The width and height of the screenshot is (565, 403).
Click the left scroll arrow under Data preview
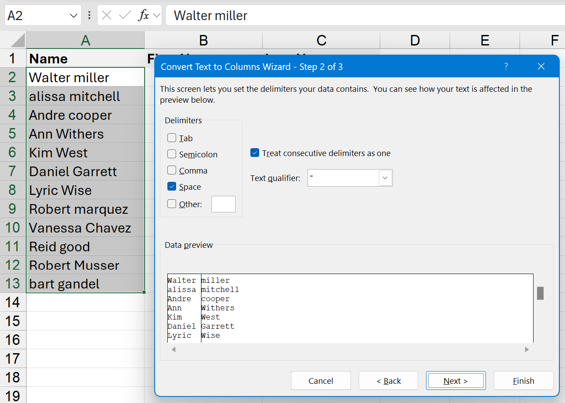click(173, 350)
